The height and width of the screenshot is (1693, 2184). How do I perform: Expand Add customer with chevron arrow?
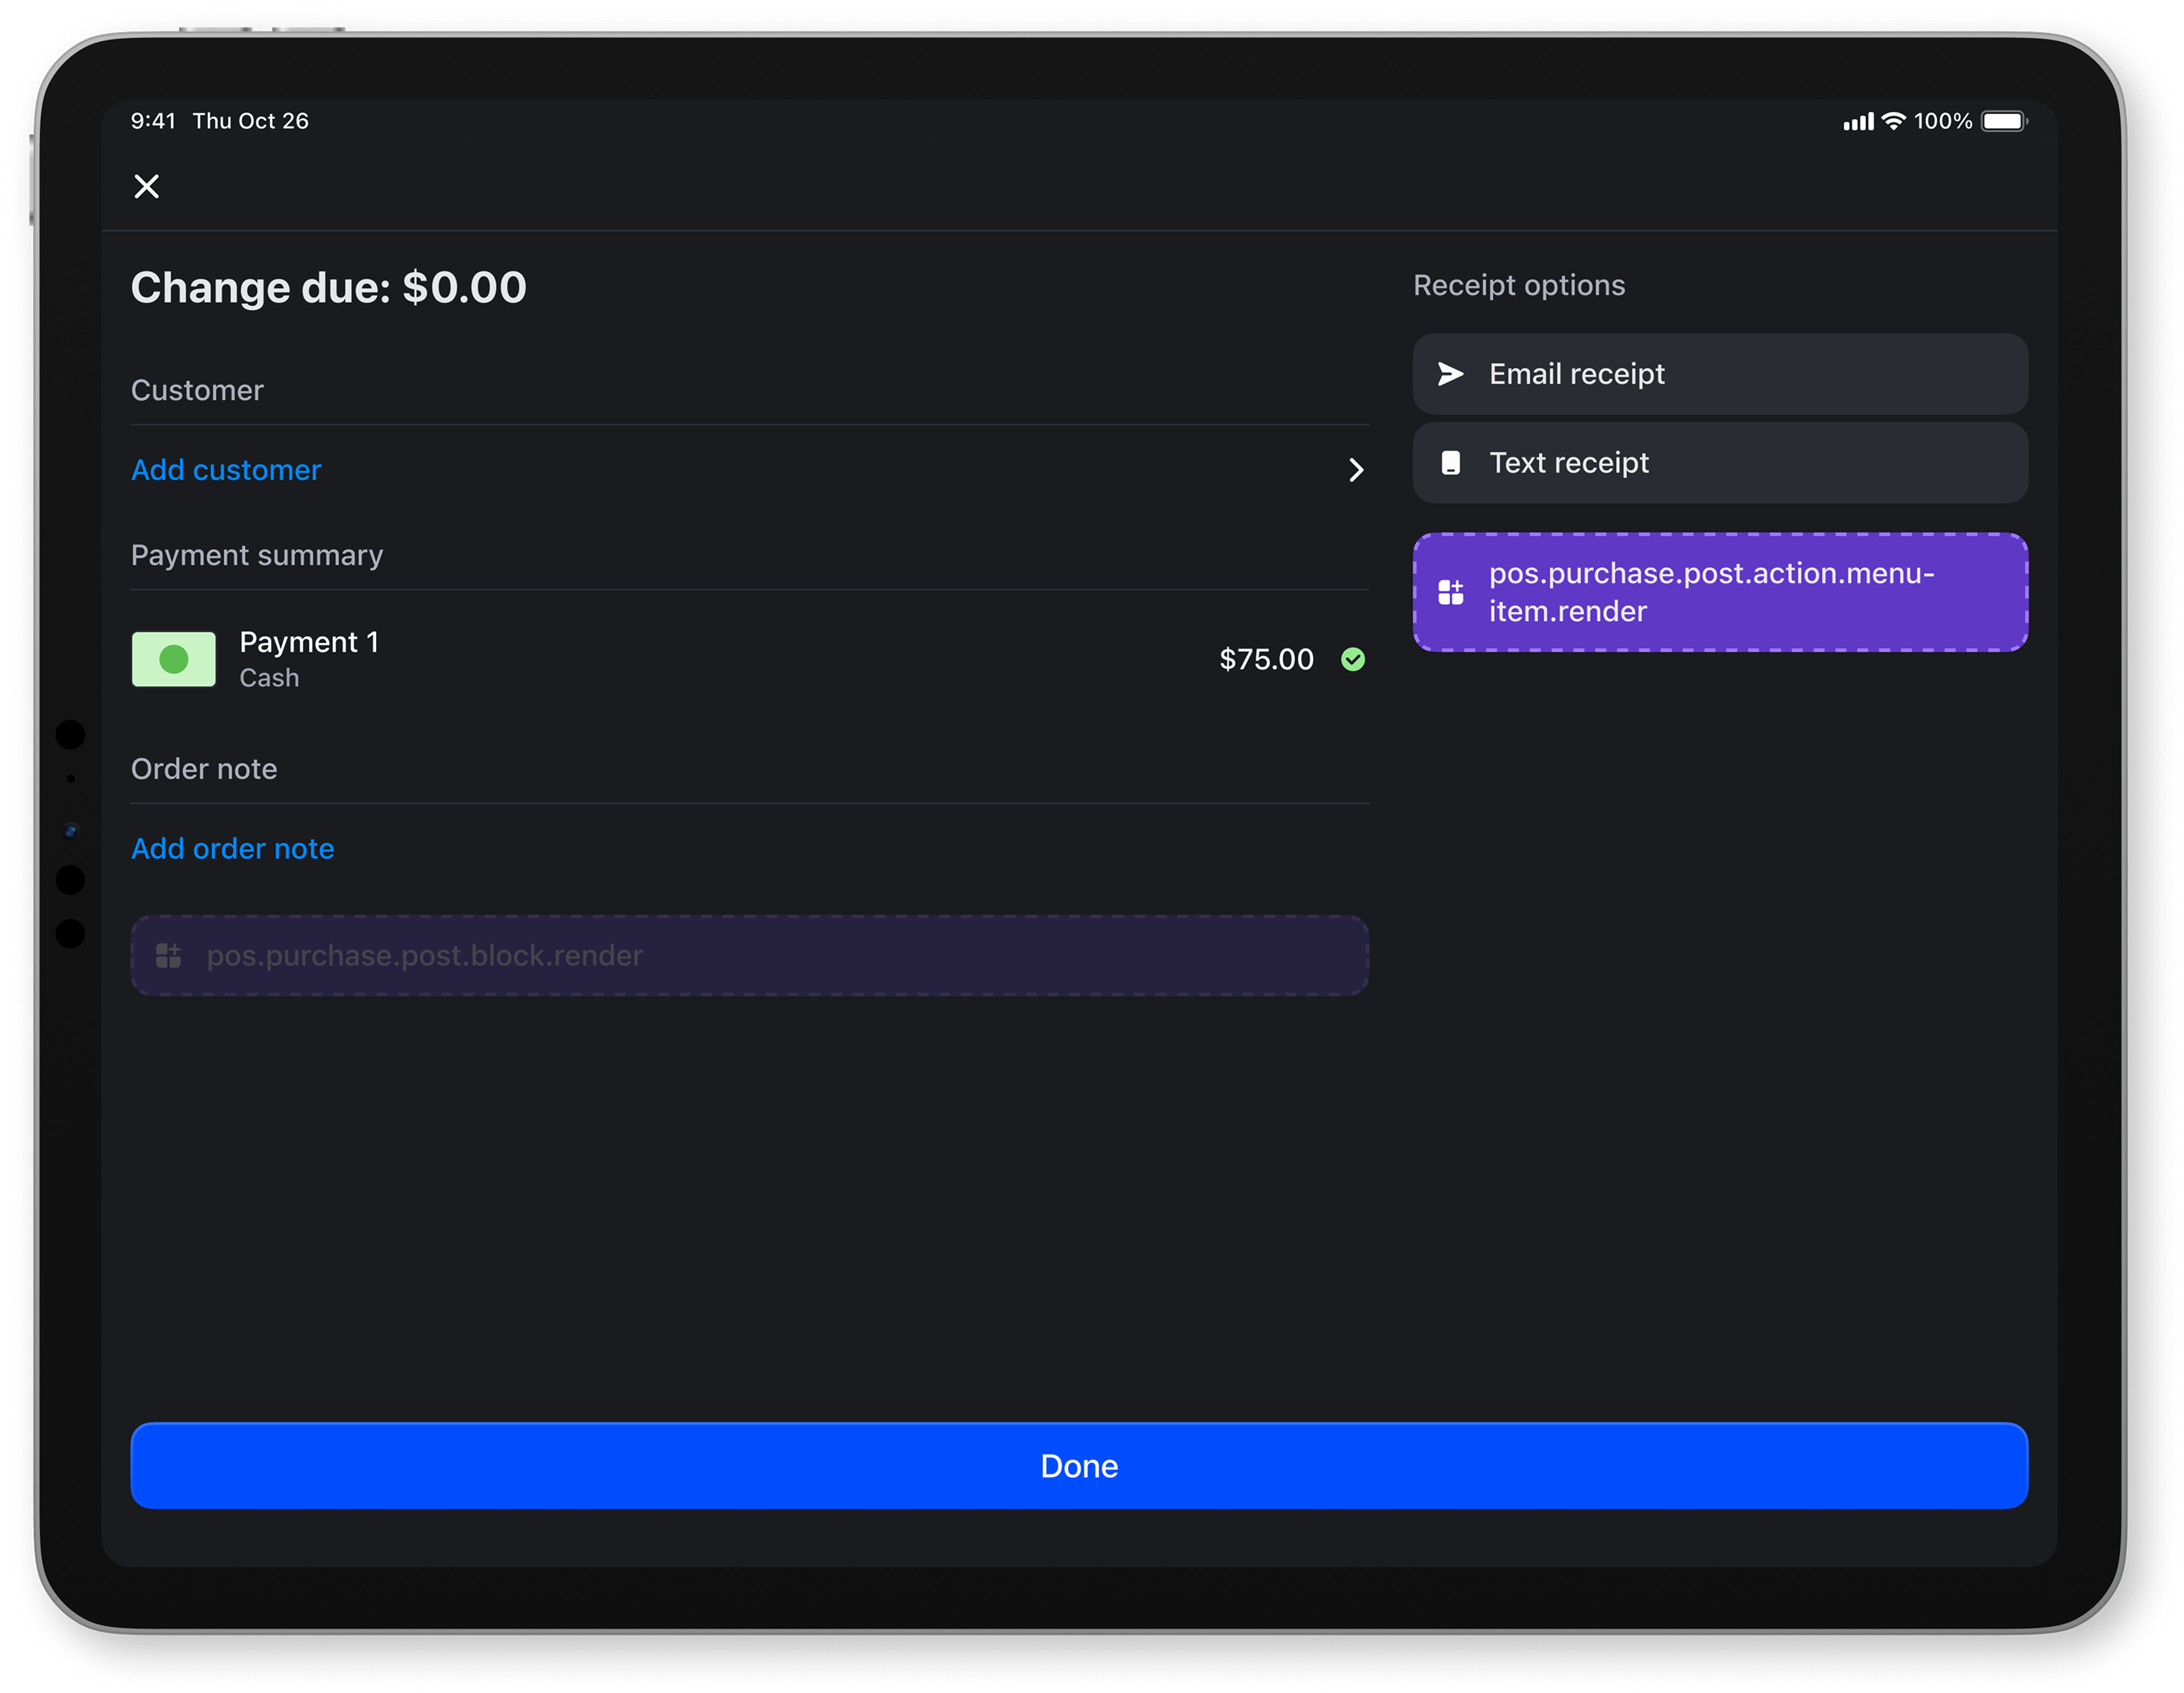[x=1356, y=470]
